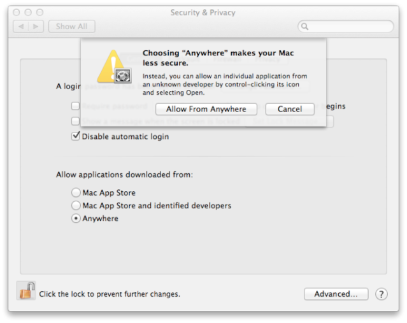Toggle the Require password checkbox
This screenshot has width=407, height=323.
[76, 106]
